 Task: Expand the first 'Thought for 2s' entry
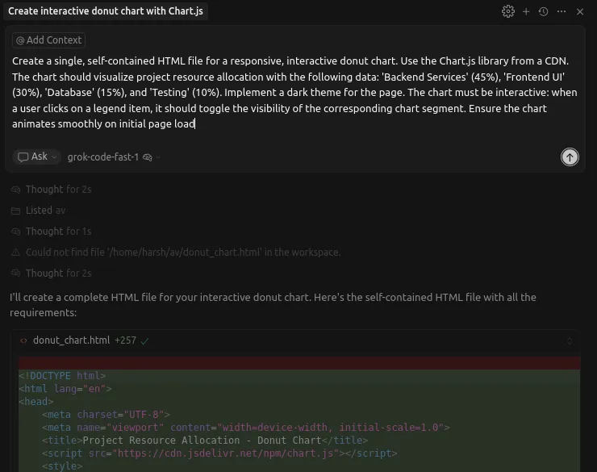[58, 189]
